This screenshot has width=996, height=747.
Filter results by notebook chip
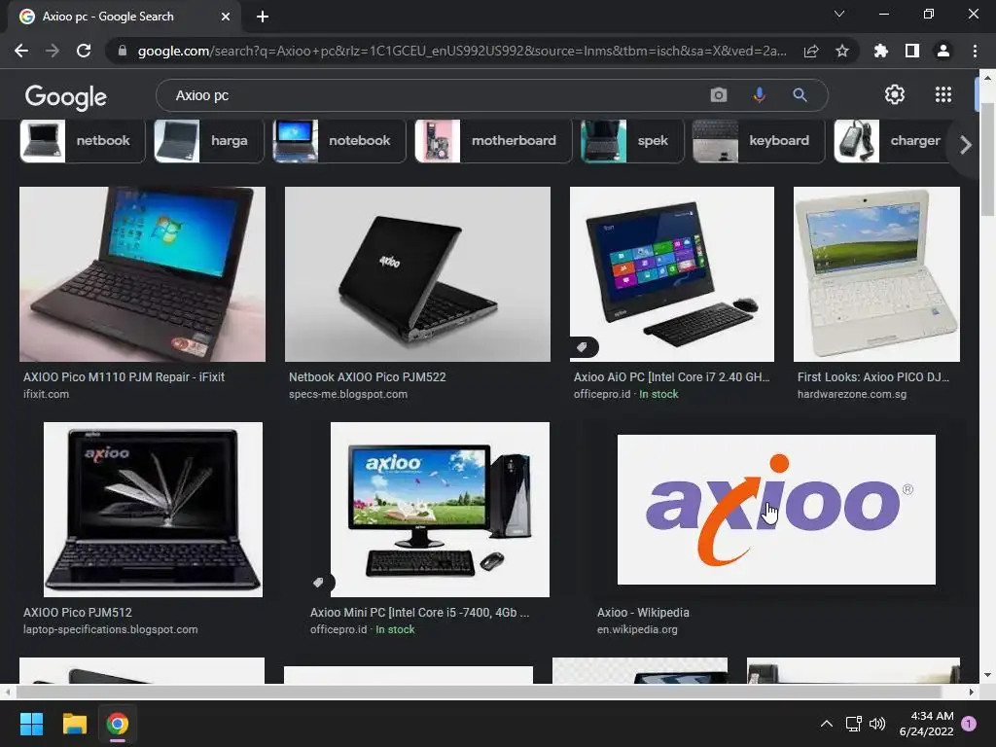click(x=339, y=140)
